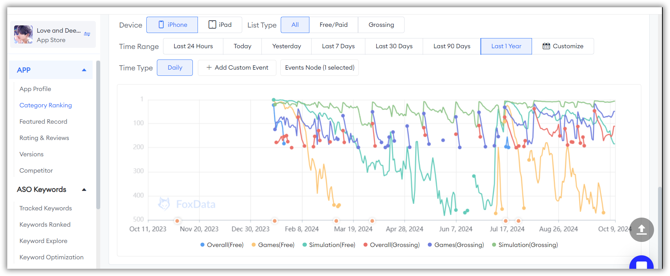The height and width of the screenshot is (276, 670).
Task: Click the sidebar vertical scrollbar
Action: [98, 135]
